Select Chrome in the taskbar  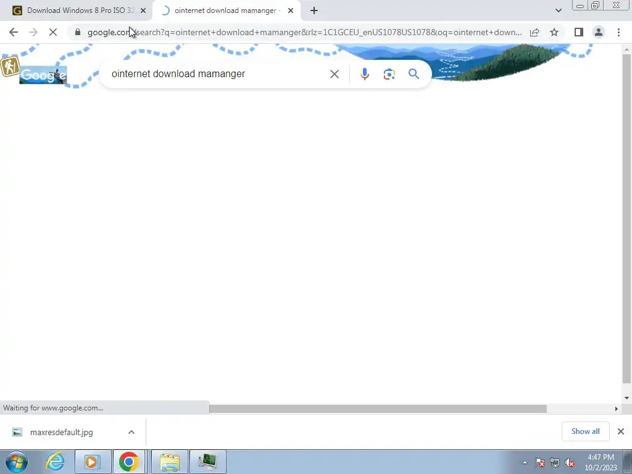click(x=129, y=462)
